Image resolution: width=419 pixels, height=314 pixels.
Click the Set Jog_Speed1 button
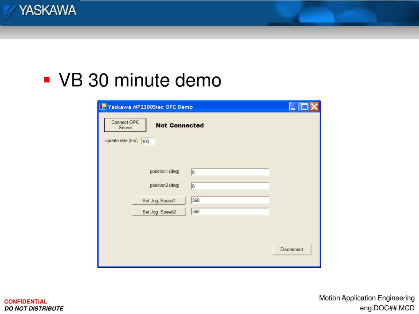point(159,200)
